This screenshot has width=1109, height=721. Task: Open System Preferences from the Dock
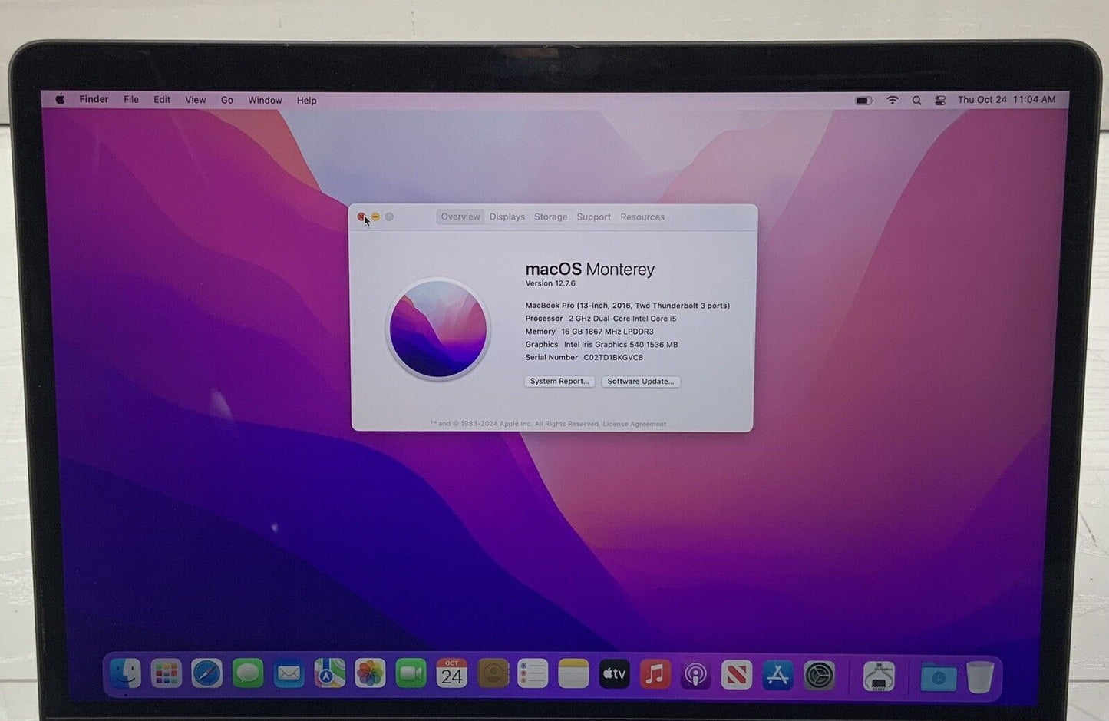click(x=819, y=675)
